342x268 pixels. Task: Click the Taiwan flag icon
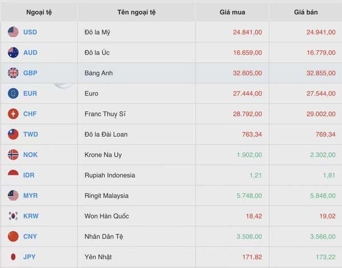point(13,134)
